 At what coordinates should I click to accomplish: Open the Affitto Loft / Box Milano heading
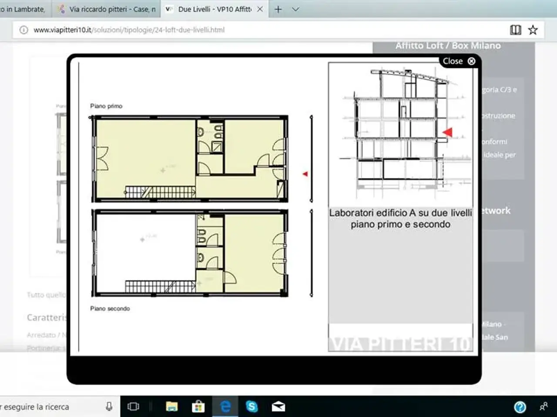(x=448, y=46)
